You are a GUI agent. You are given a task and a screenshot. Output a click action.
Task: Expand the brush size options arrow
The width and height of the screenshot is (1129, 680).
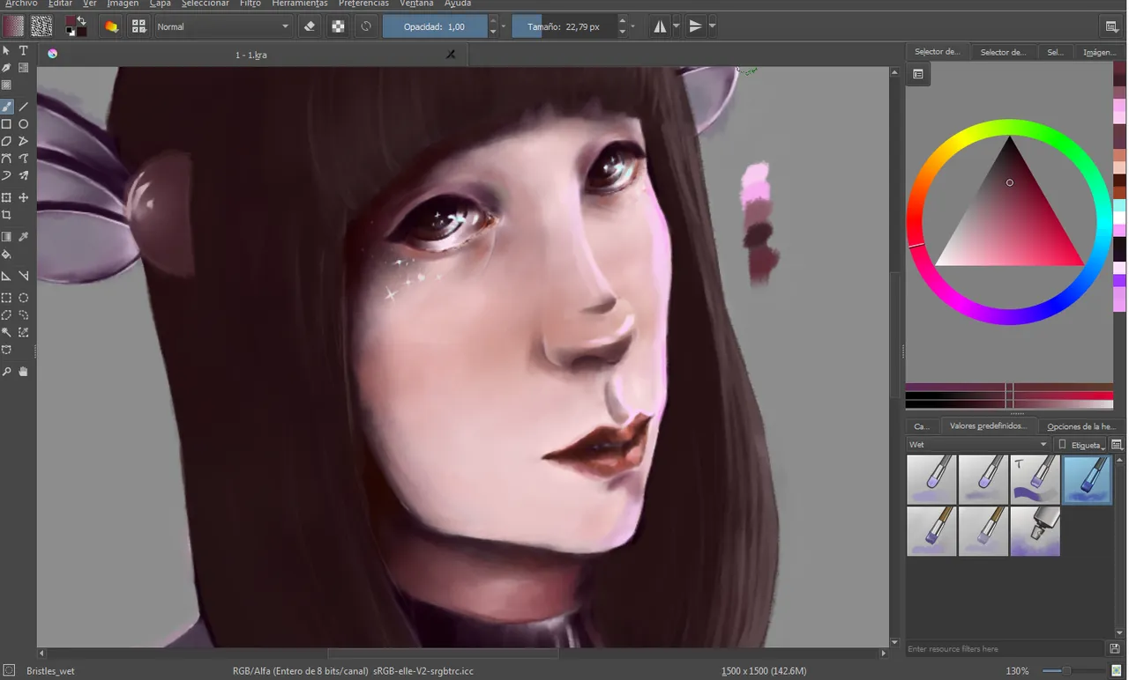(632, 26)
